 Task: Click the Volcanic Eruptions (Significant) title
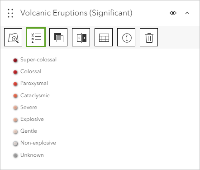(x=76, y=13)
